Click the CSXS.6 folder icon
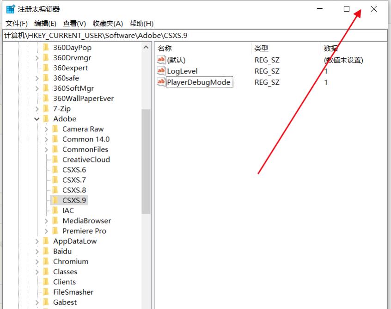 55,170
